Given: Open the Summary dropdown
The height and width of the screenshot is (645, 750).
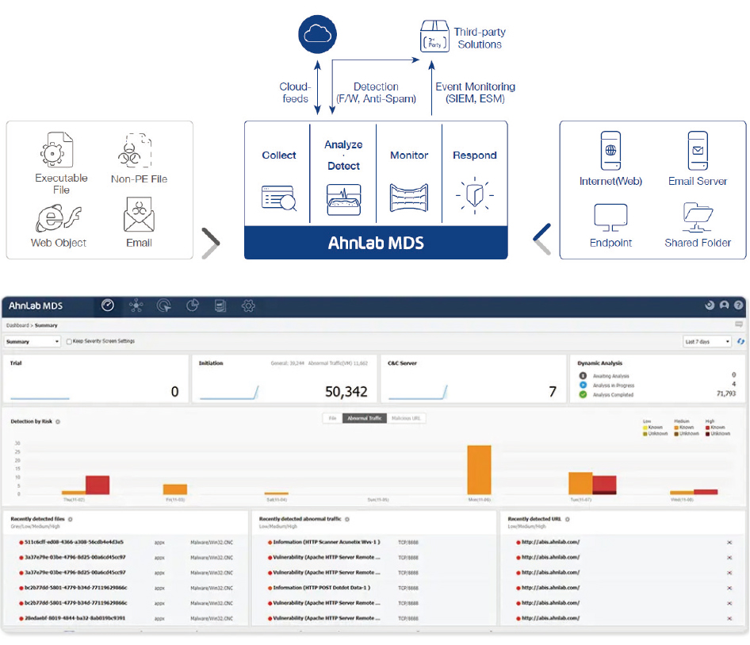Looking at the screenshot, I should (x=33, y=342).
